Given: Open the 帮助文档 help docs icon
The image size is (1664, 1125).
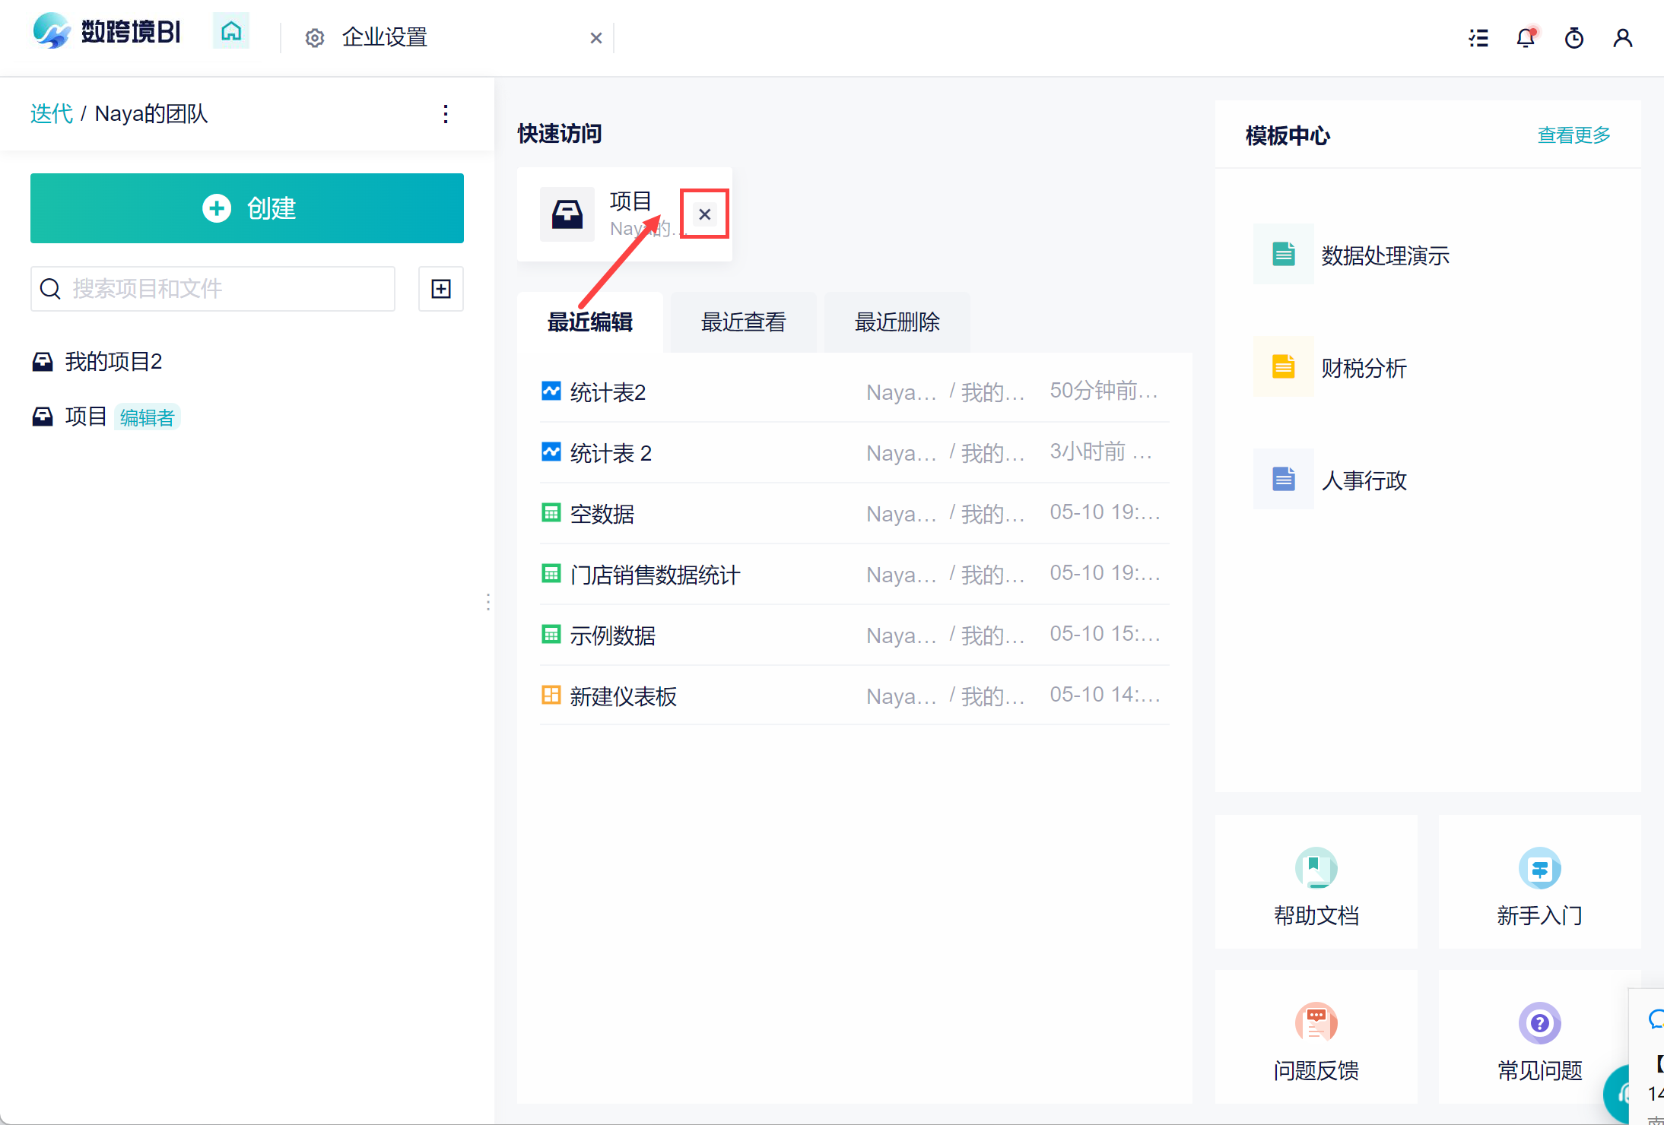Looking at the screenshot, I should click(1316, 868).
